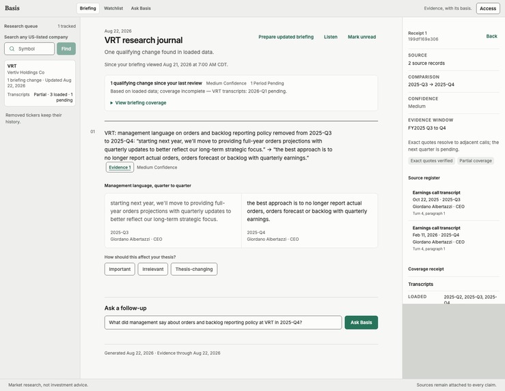505x391 pixels.
Task: Click the 2025-Q4 quote card
Action: [x=310, y=220]
